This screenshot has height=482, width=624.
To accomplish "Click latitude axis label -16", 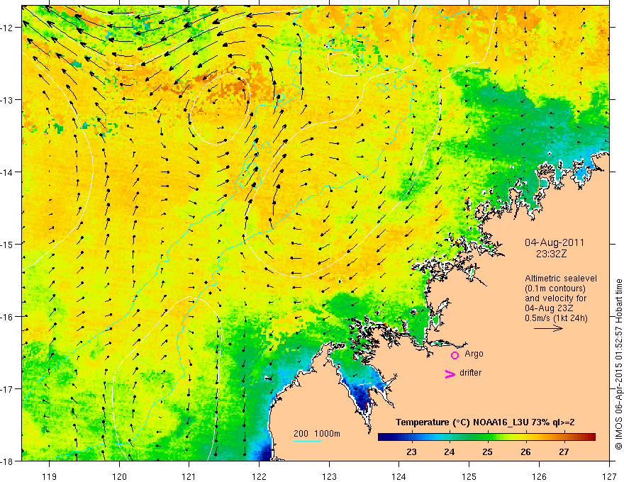I will [x=8, y=317].
